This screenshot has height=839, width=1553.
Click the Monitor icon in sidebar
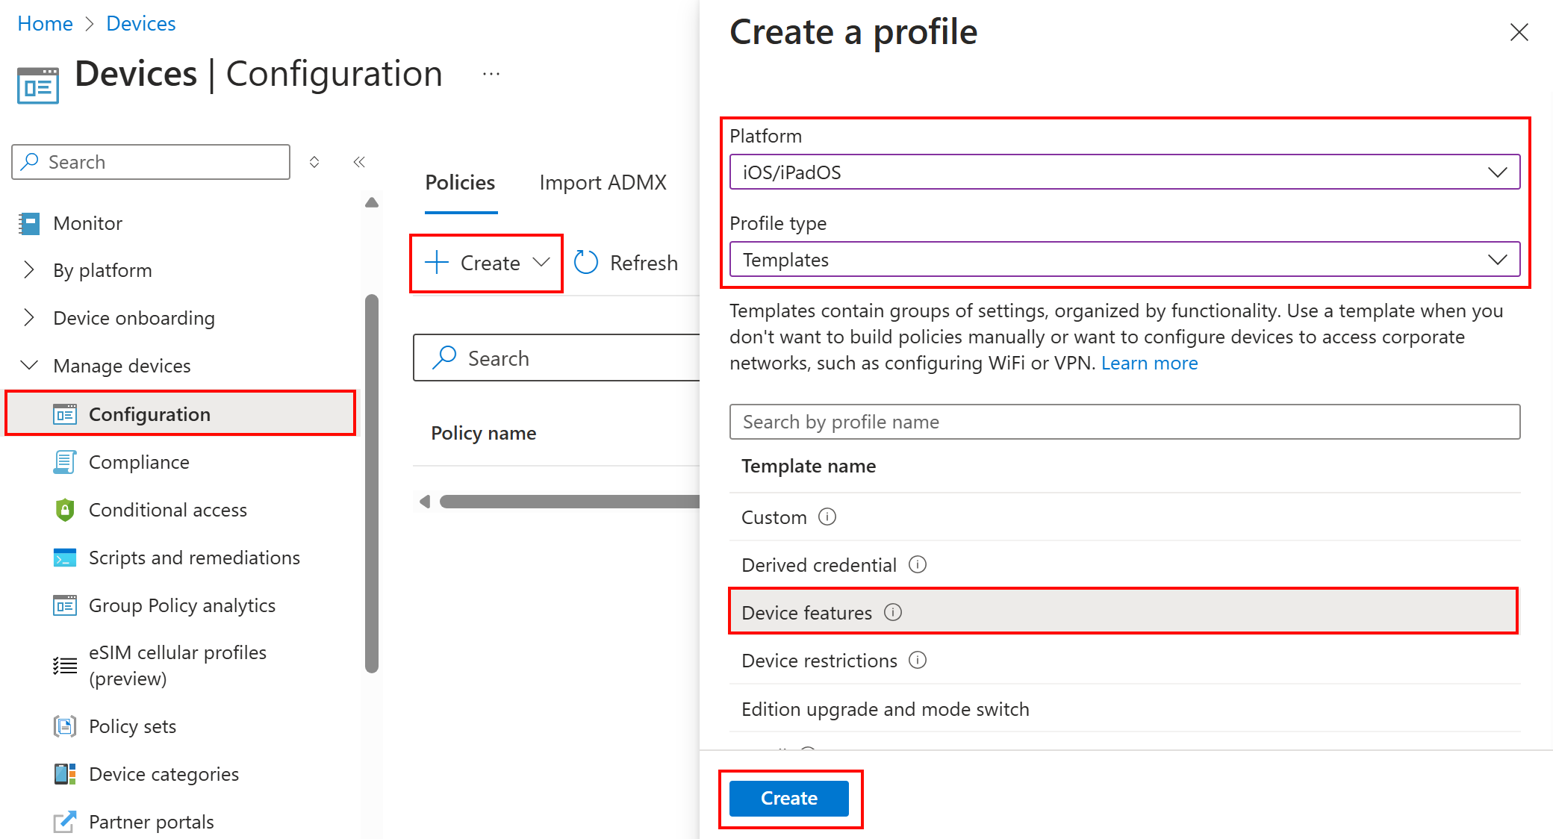pyautogui.click(x=29, y=223)
